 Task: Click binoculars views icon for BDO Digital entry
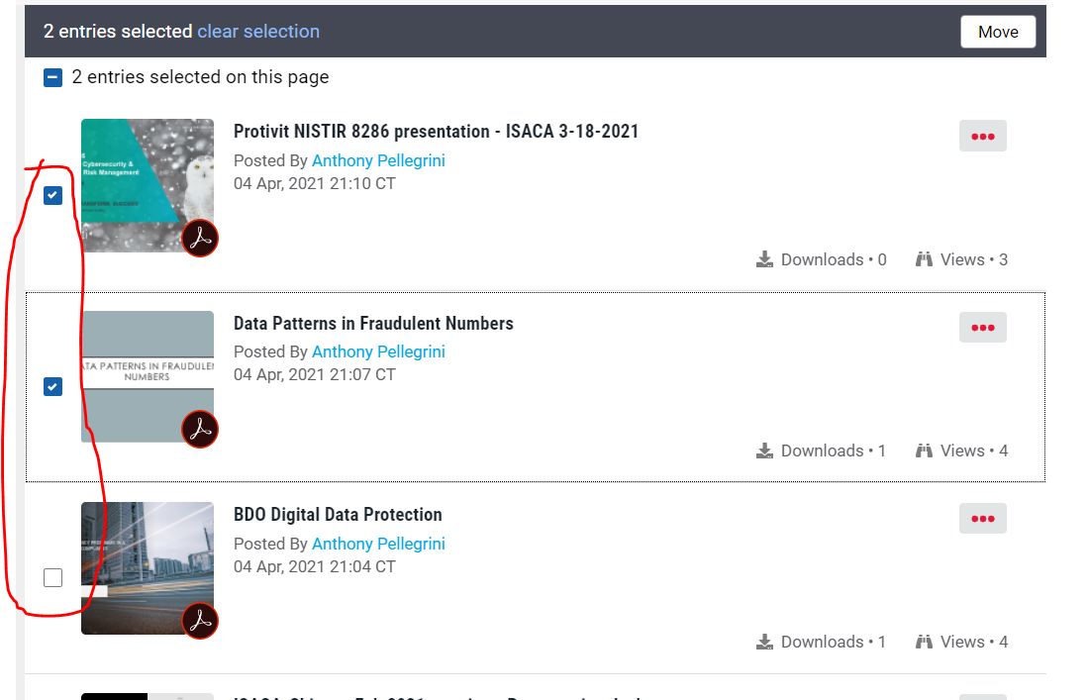point(925,642)
